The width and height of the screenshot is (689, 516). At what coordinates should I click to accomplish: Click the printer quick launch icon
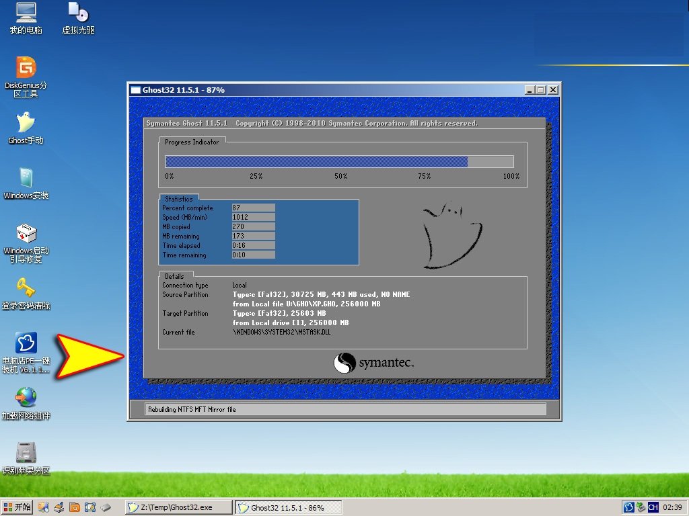click(59, 507)
